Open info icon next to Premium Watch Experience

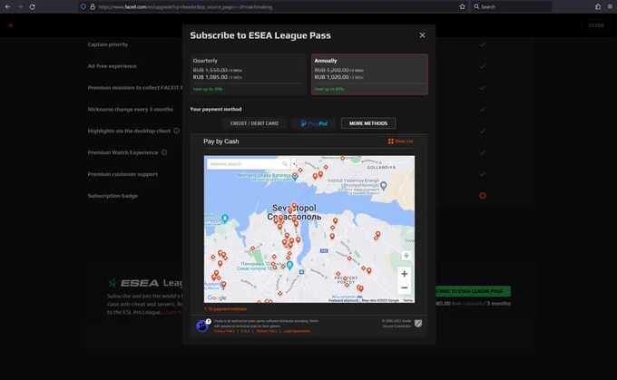(x=164, y=152)
